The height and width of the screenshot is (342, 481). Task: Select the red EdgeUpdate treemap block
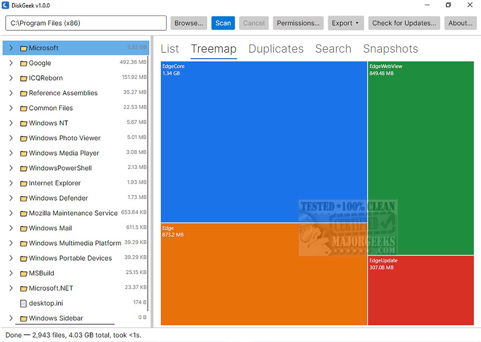[421, 291]
